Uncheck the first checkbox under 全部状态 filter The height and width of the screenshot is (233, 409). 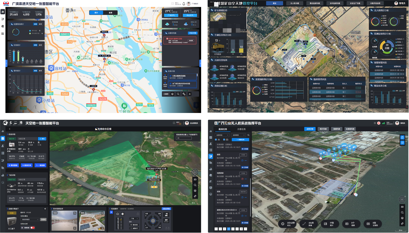(x=216, y=140)
